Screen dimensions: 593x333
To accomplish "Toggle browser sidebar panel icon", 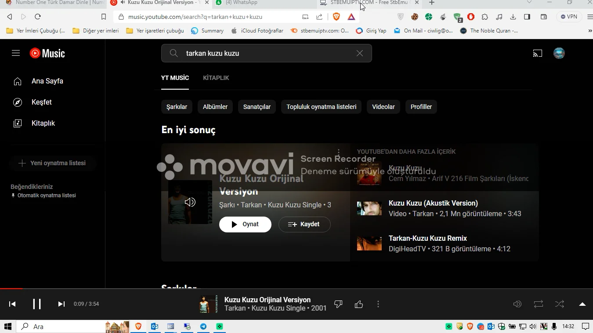I will point(527,17).
